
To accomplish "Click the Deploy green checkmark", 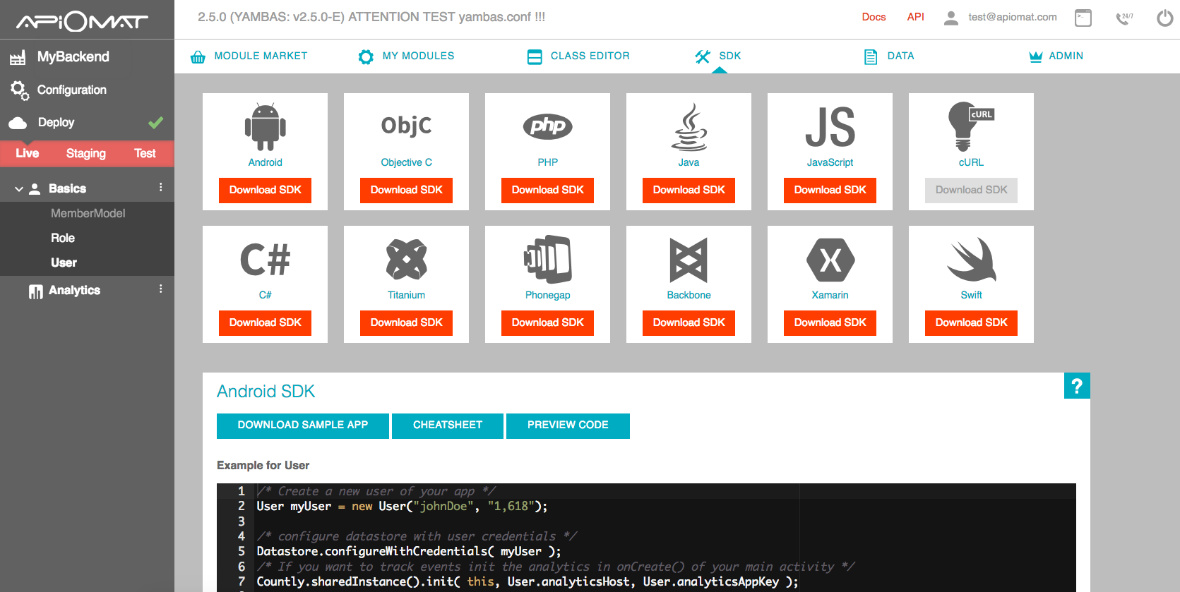I will pyautogui.click(x=156, y=123).
